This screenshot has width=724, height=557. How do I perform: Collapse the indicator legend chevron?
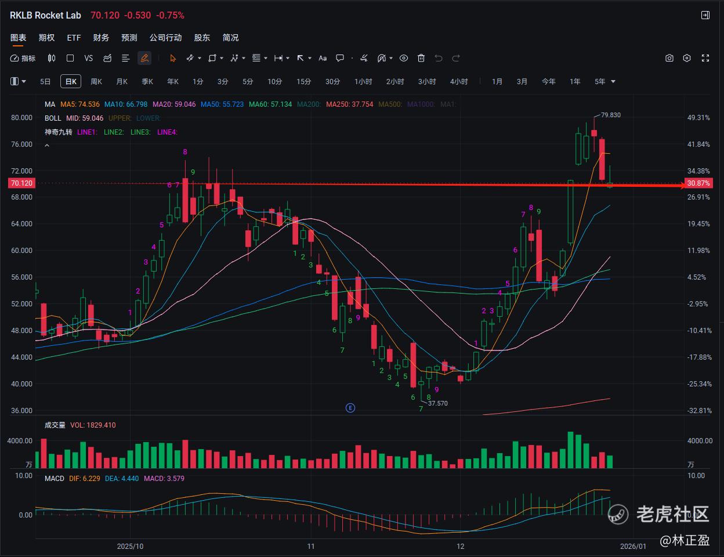point(47,146)
